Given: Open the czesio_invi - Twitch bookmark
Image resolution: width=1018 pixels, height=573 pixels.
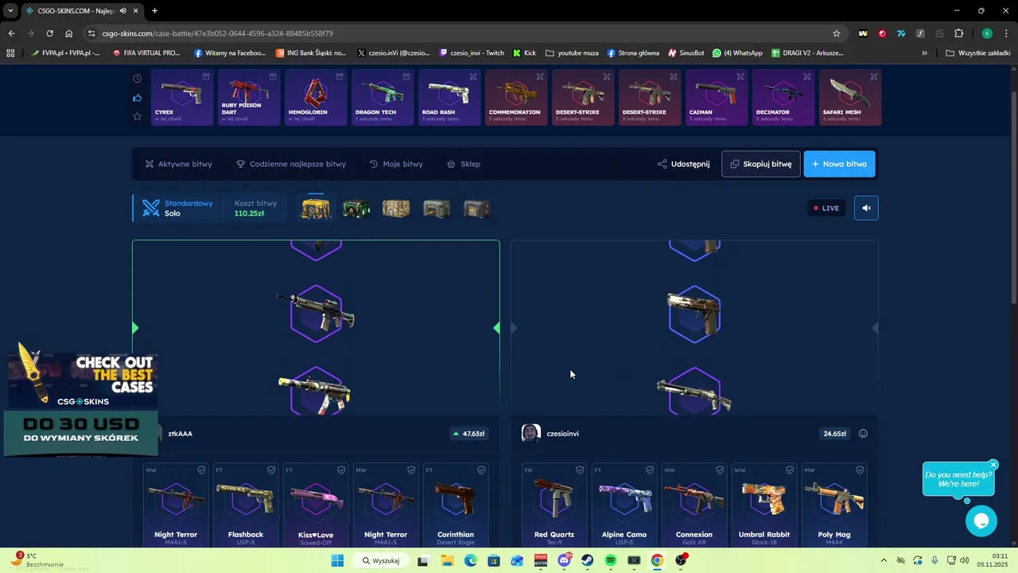Looking at the screenshot, I should pos(472,53).
